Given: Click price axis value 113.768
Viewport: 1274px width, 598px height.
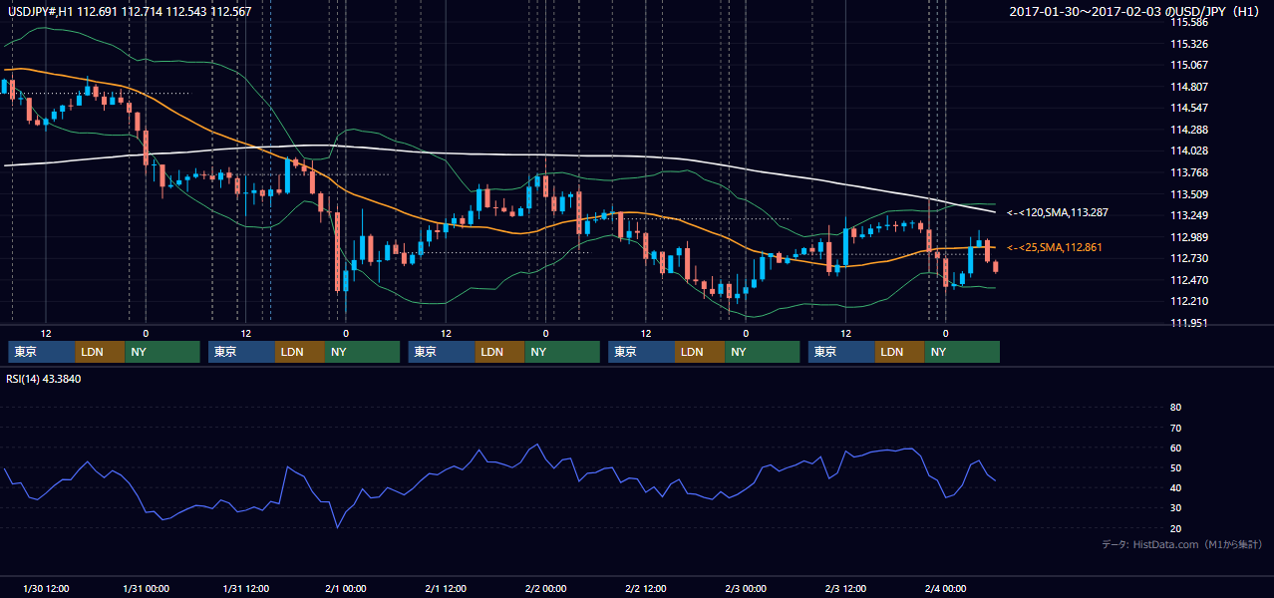Looking at the screenshot, I should (x=1191, y=172).
